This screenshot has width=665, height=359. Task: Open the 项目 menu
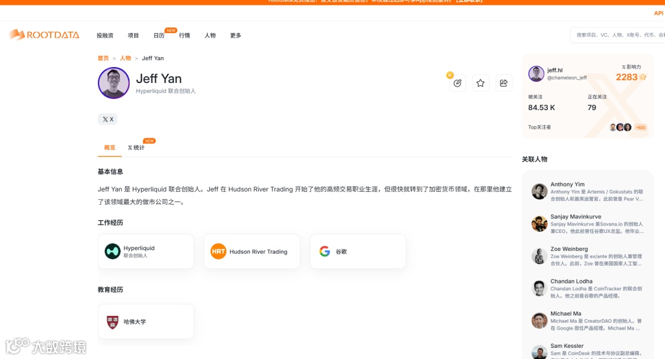(133, 36)
